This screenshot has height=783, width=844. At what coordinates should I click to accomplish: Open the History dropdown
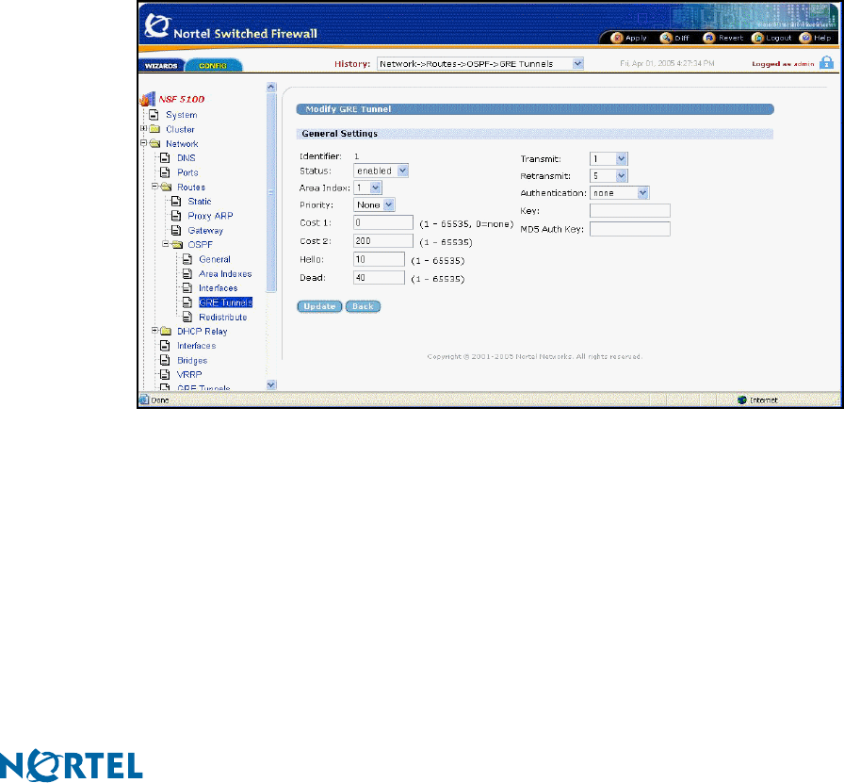point(577,63)
